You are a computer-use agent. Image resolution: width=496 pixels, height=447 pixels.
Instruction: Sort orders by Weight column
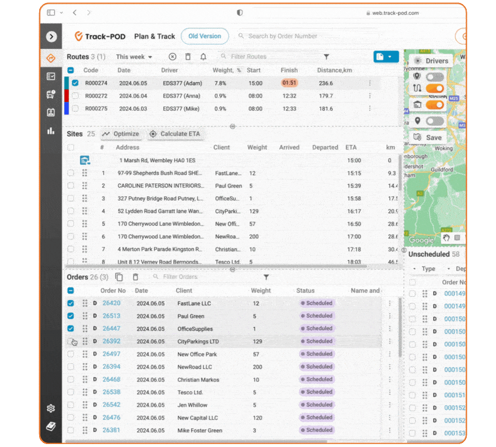tap(261, 291)
